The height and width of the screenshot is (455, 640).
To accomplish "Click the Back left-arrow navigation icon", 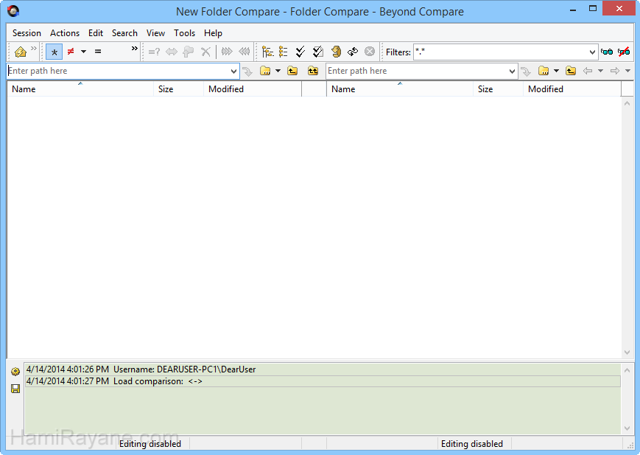I will pos(588,71).
